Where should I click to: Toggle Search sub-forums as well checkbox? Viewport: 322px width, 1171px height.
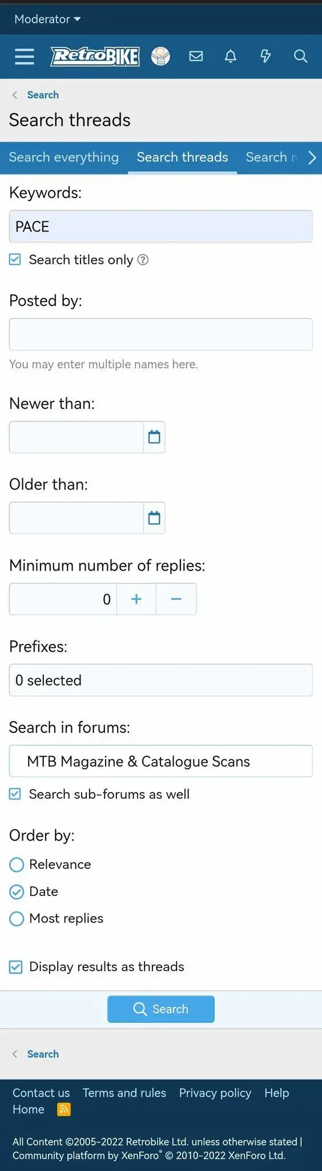15,794
